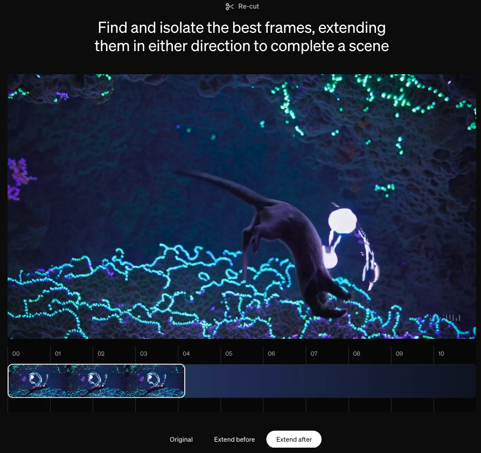
Task: Jump to the 06 timeline marker
Action: 271,353
